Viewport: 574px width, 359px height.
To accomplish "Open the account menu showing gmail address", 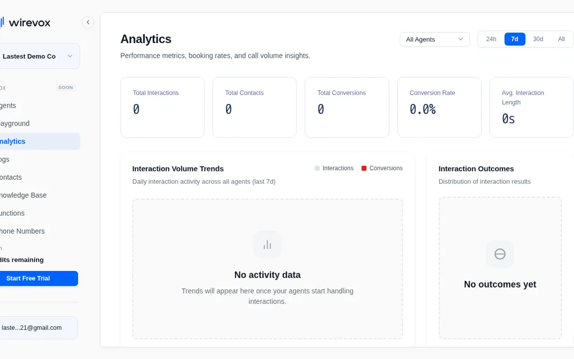I will pyautogui.click(x=39, y=328).
